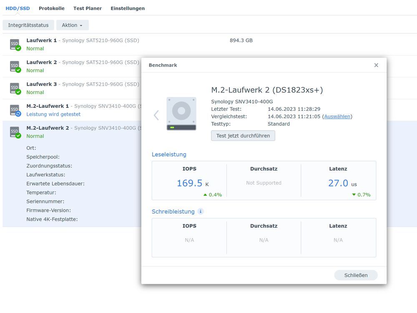This screenshot has width=417, height=313.
Task: Click the Laufwerk 3 SSD status icon
Action: (x=15, y=88)
